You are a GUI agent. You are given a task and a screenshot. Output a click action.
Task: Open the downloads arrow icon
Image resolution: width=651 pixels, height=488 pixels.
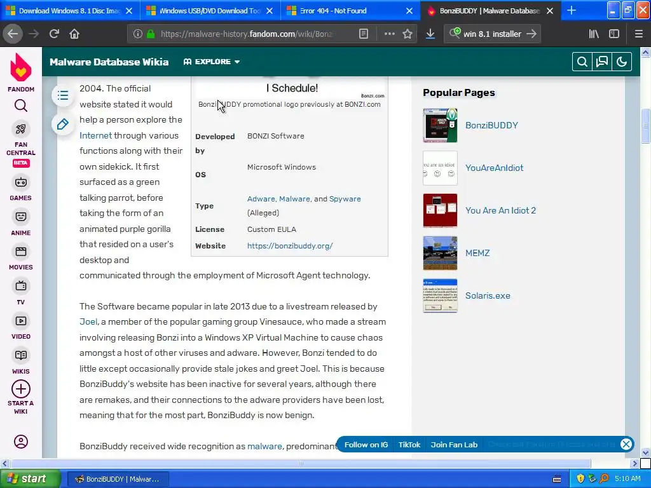430,34
